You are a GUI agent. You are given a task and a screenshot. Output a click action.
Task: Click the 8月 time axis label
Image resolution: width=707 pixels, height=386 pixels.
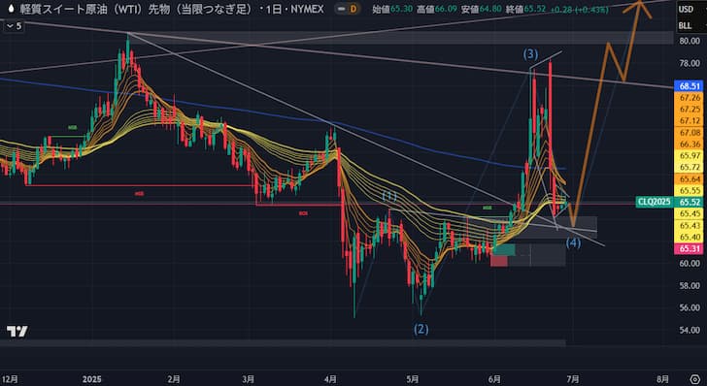(662, 379)
